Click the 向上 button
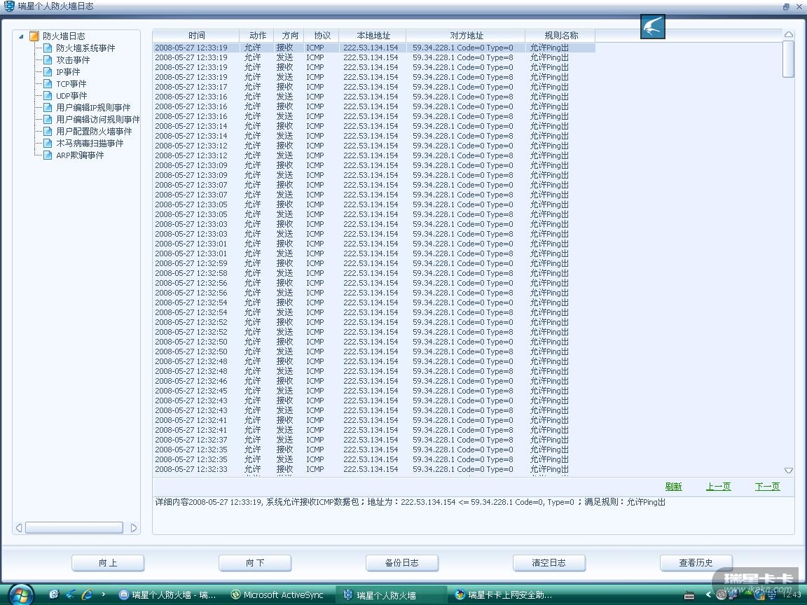Screen dimensions: 807x605 (108, 563)
